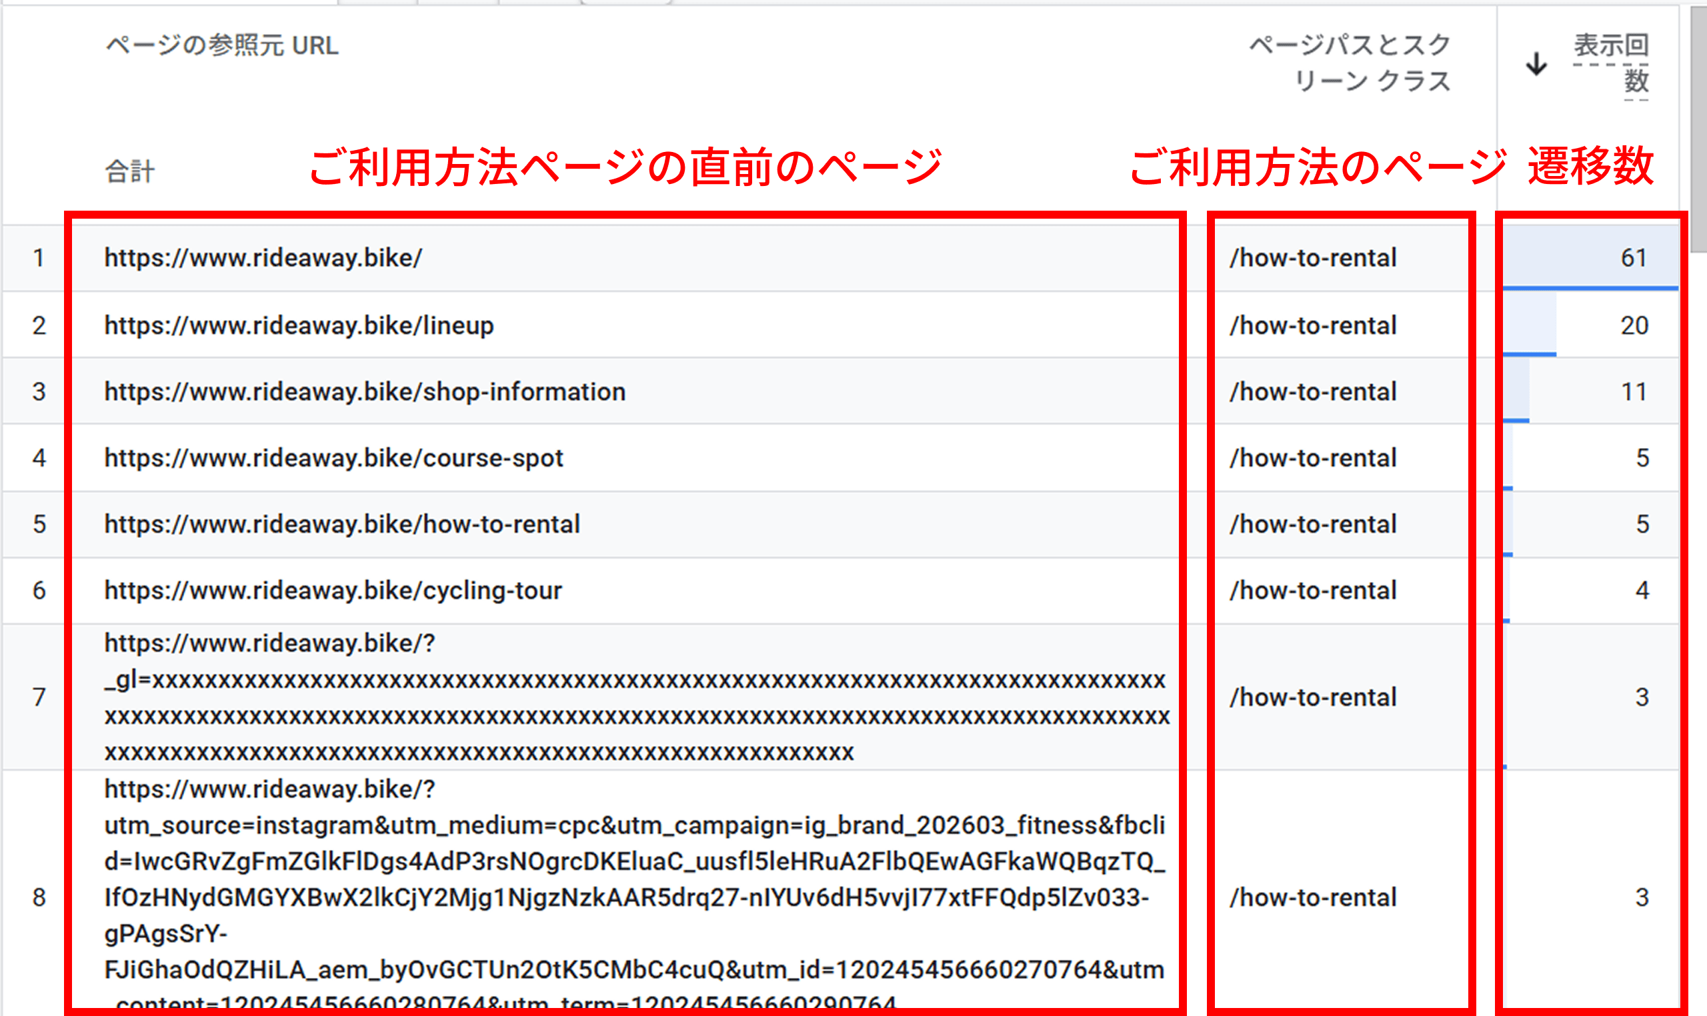1707x1016 pixels.
Task: Click the view count 11
Action: pyautogui.click(x=1634, y=391)
